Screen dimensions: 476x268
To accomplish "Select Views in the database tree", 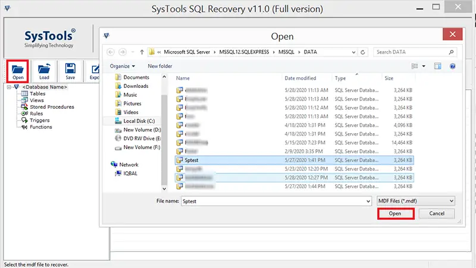I will (x=37, y=100).
